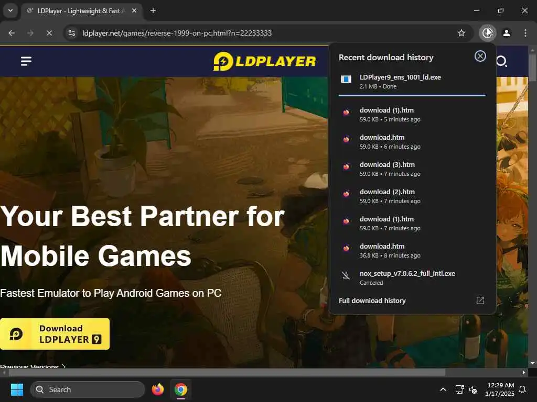Bookmark this page with the star
The image size is (537, 402).
pyautogui.click(x=461, y=33)
